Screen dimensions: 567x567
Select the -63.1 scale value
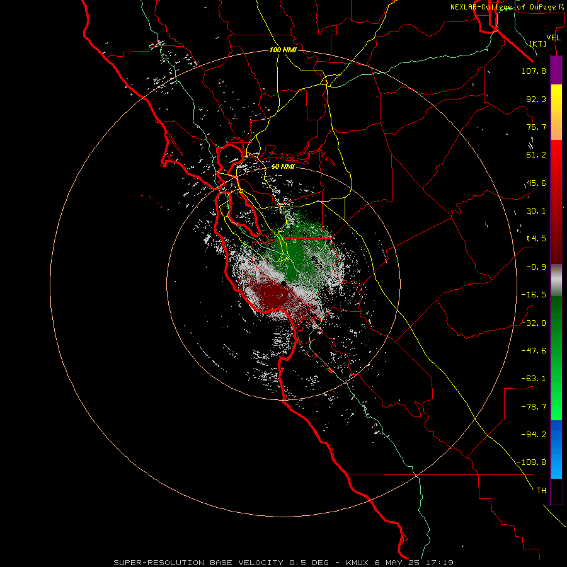tap(534, 379)
